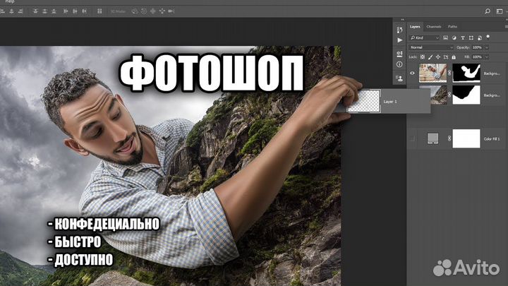Screen dimensions: 508x286
Task: Select Color Fill 1 white mask thumbnail
Action: (x=466, y=138)
